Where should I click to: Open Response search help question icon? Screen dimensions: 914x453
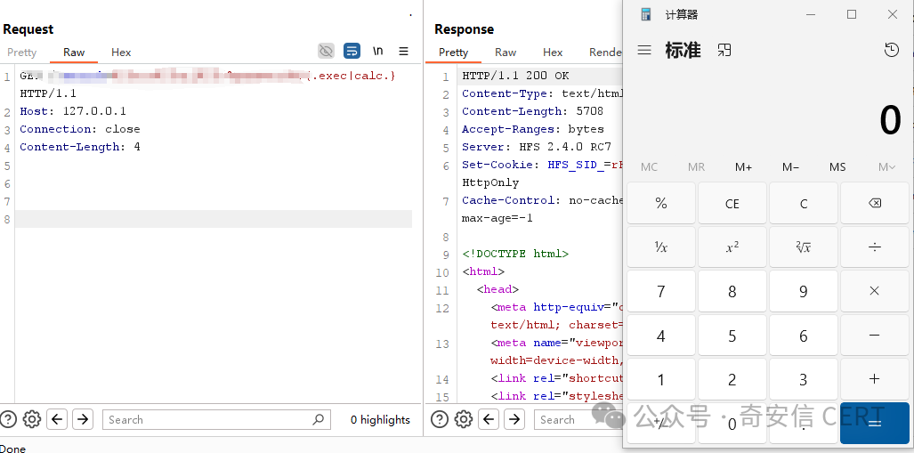pyautogui.click(x=440, y=419)
